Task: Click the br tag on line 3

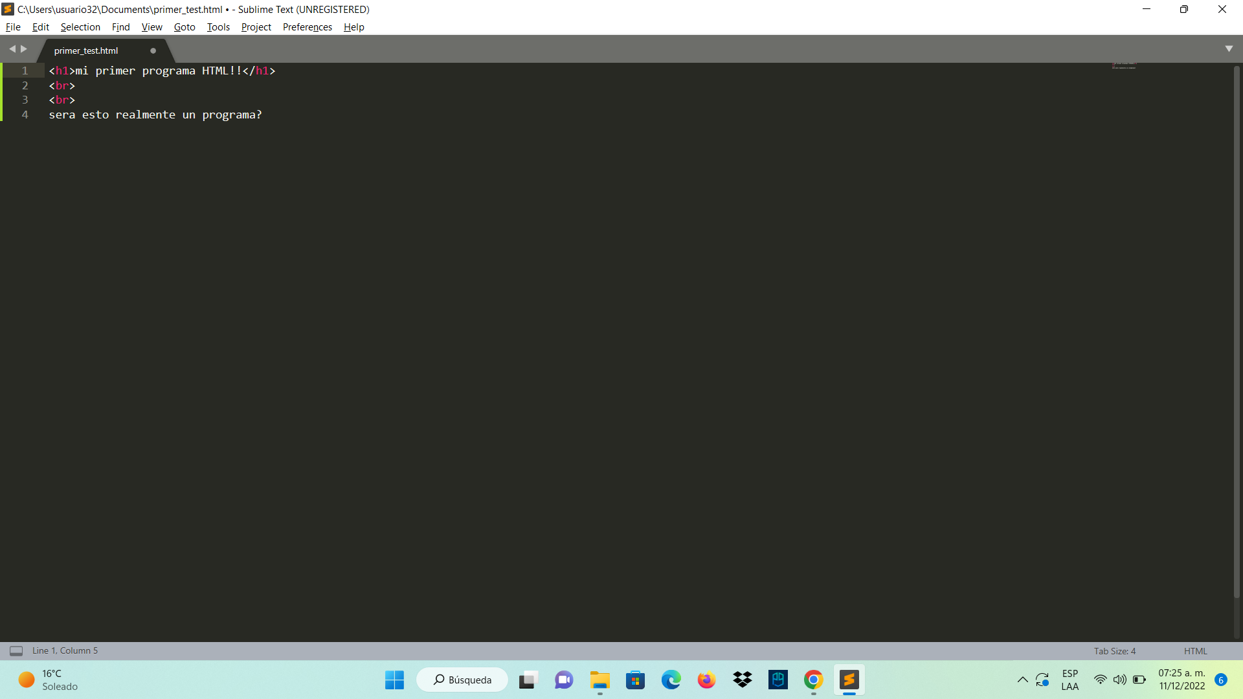Action: click(62, 100)
